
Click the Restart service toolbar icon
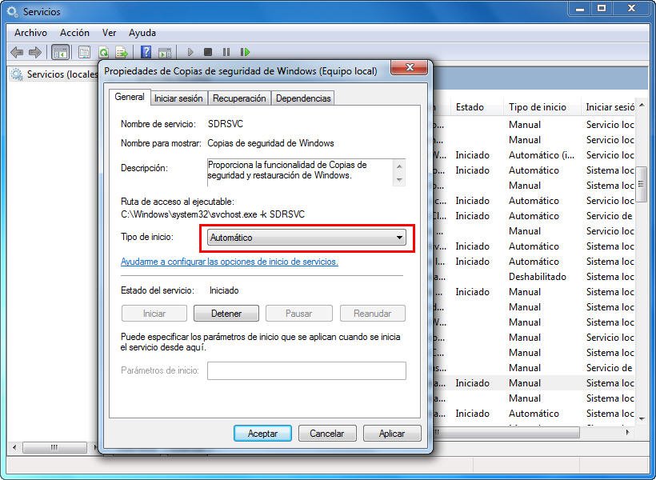245,52
